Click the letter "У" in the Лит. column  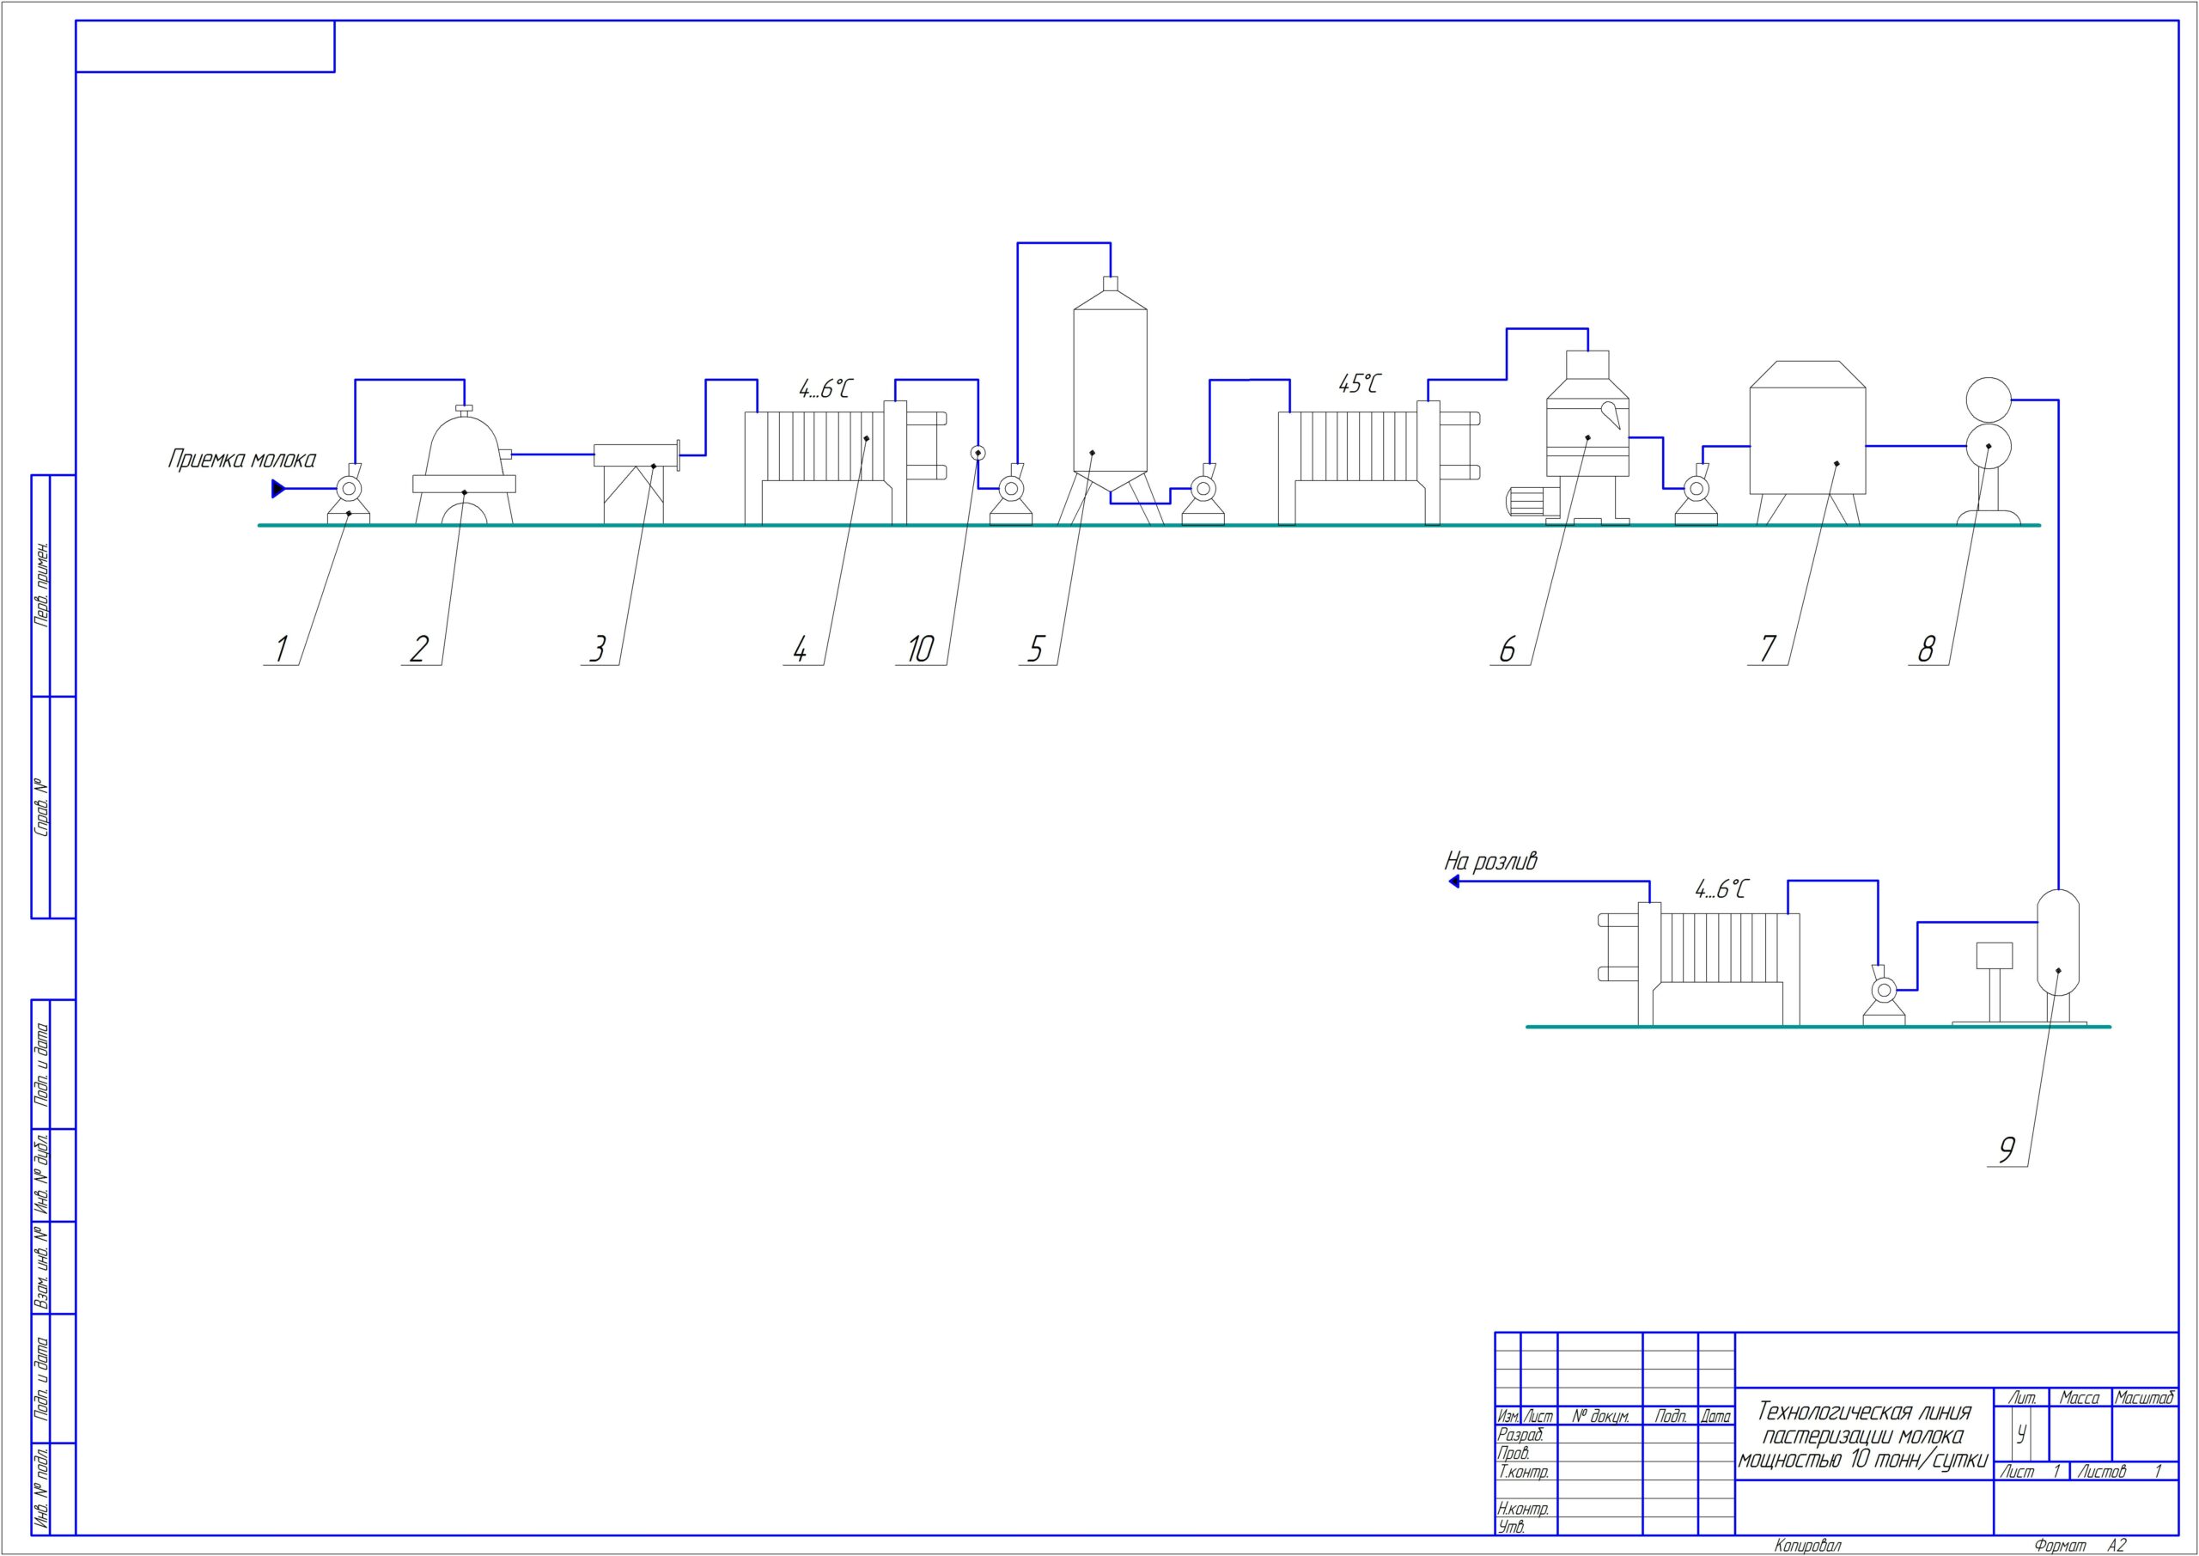point(2021,1434)
